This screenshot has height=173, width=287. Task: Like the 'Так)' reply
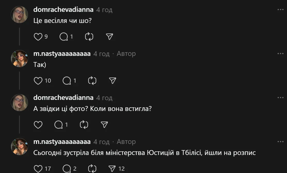(x=38, y=81)
